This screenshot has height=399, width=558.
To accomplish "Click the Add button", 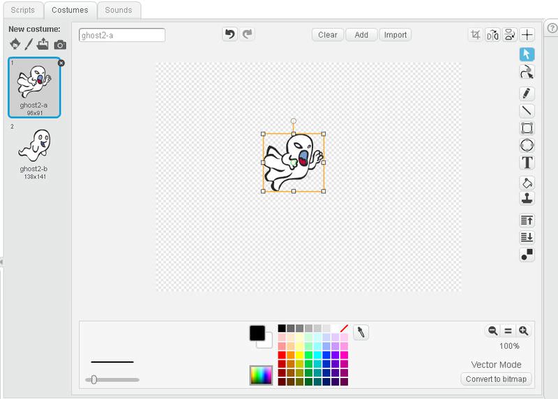I will 361,35.
